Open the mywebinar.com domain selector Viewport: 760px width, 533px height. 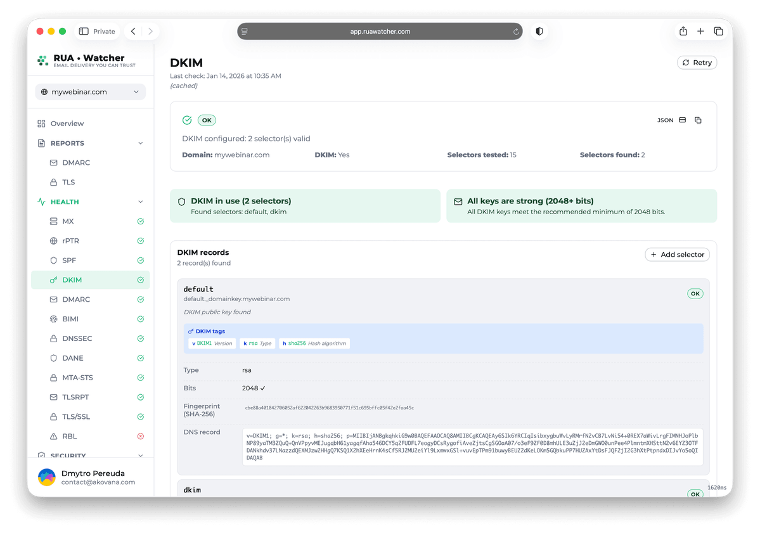90,91
